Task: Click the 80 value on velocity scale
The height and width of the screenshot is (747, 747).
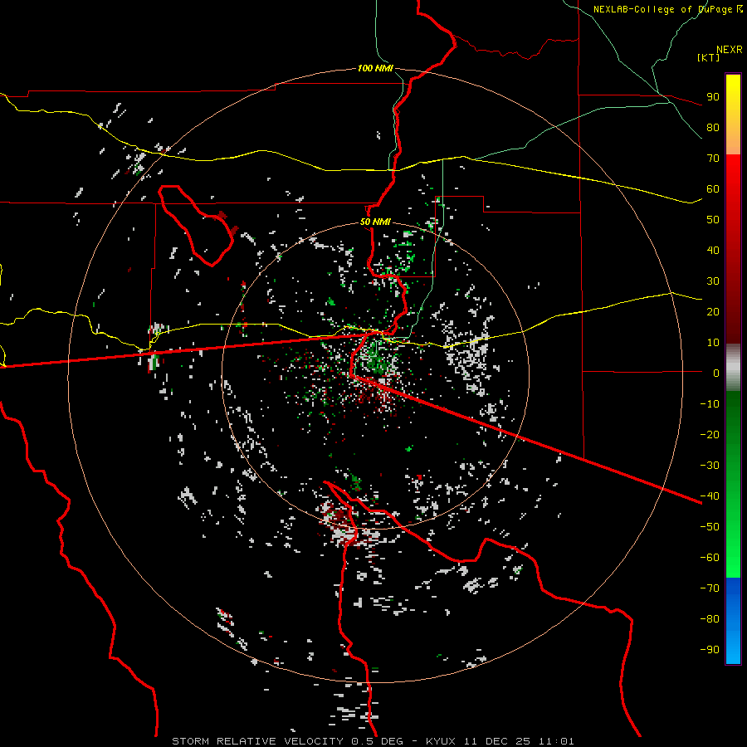Action: (713, 127)
